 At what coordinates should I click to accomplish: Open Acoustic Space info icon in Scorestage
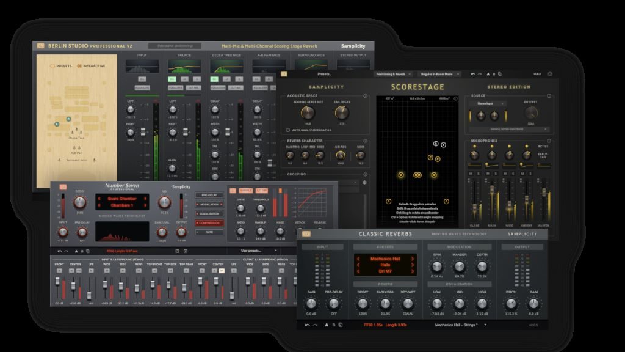(x=365, y=96)
